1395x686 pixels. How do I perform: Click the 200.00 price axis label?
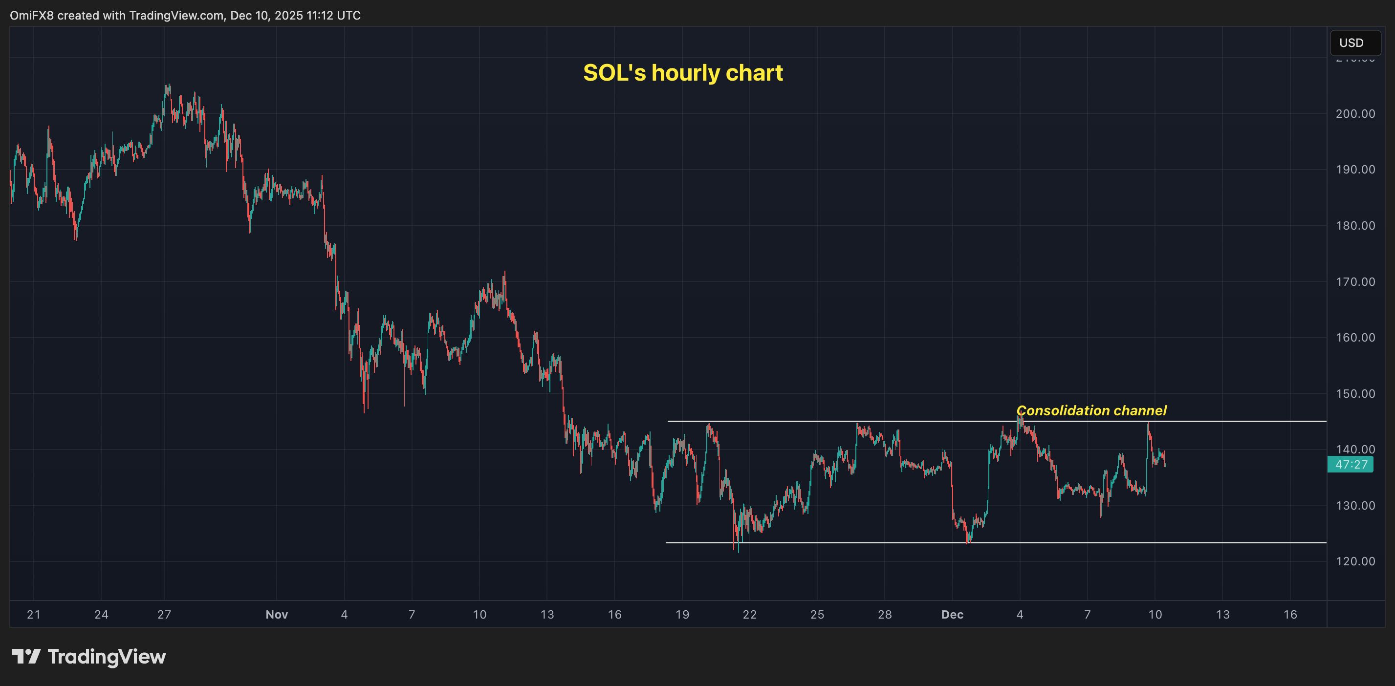(x=1355, y=114)
